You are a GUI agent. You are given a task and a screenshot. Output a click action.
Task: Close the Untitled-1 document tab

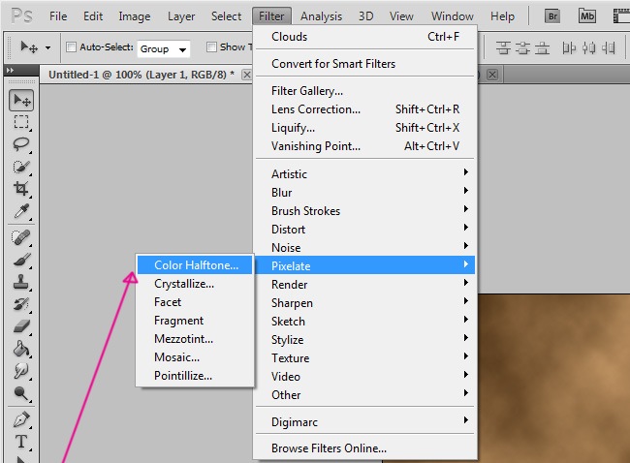click(247, 75)
